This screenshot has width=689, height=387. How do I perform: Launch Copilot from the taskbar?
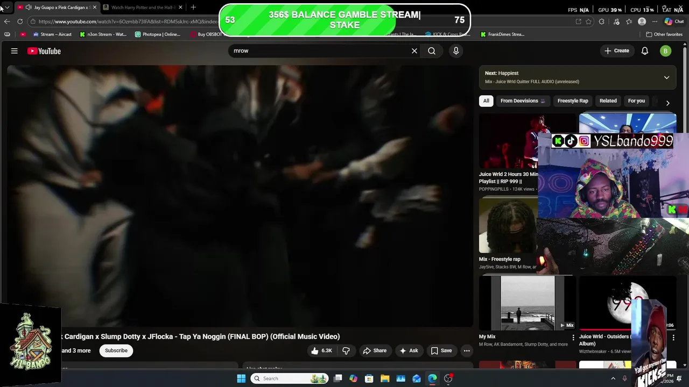(x=353, y=378)
